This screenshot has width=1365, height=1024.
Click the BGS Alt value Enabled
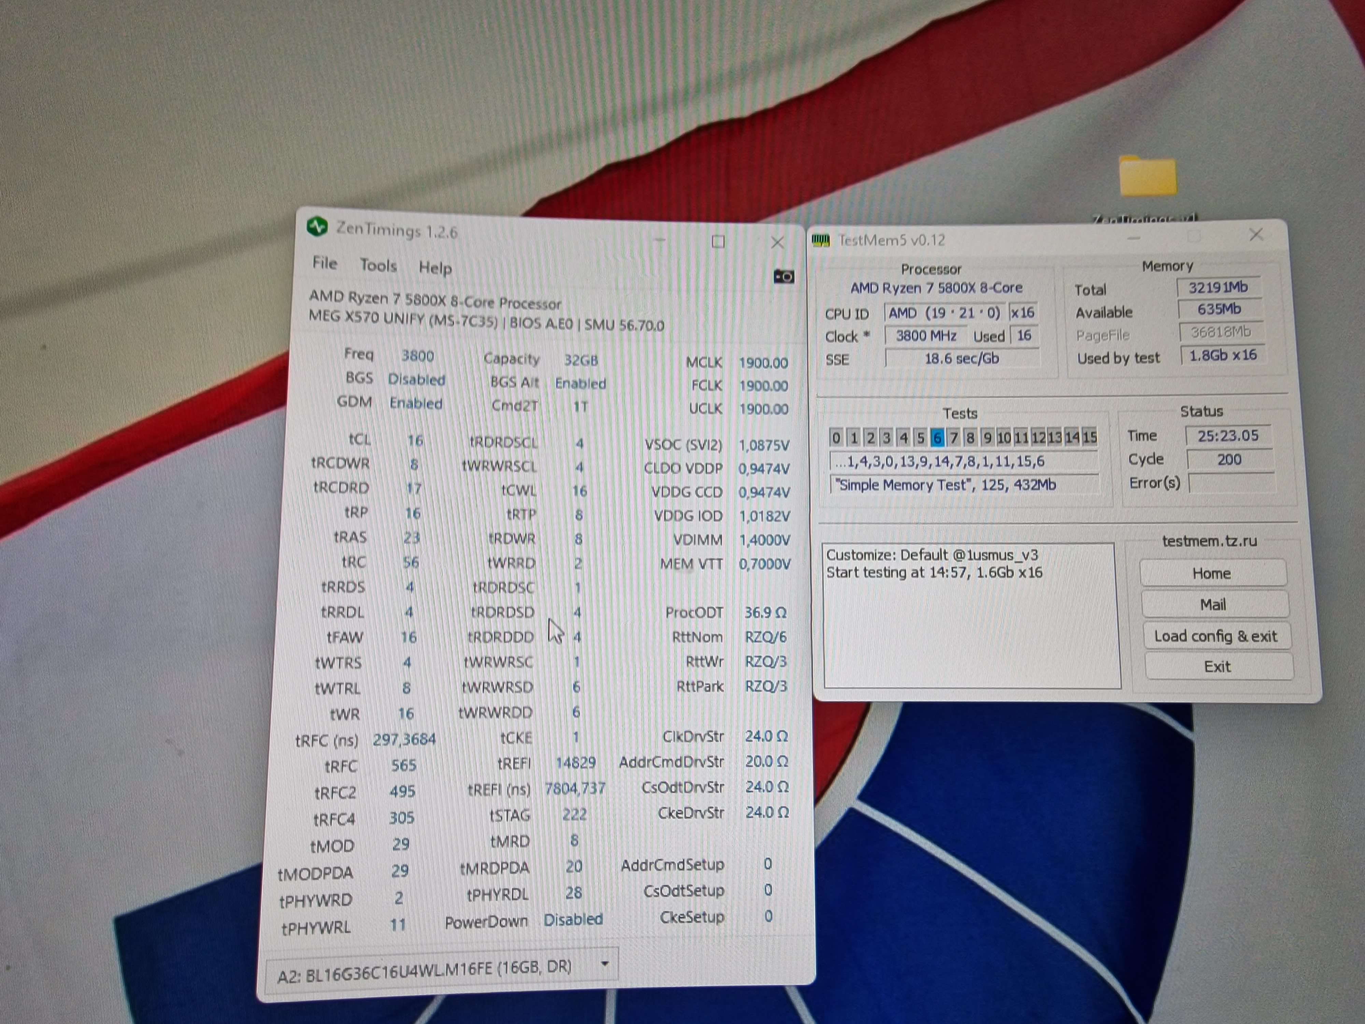(581, 383)
